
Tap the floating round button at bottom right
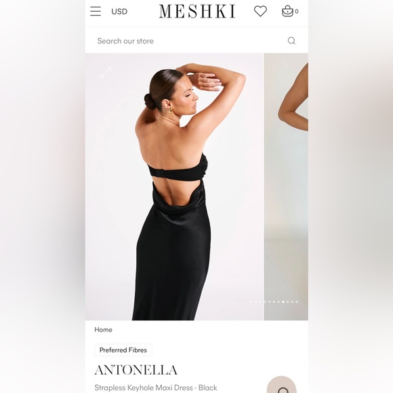[x=281, y=385]
